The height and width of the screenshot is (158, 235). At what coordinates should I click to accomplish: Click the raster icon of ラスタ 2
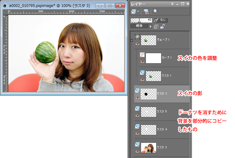tap(137, 144)
